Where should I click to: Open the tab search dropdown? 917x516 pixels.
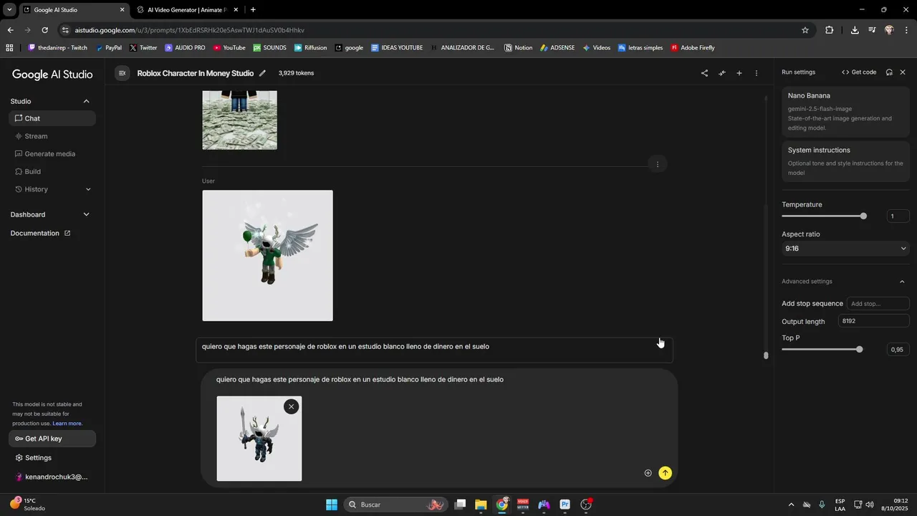[x=9, y=10]
